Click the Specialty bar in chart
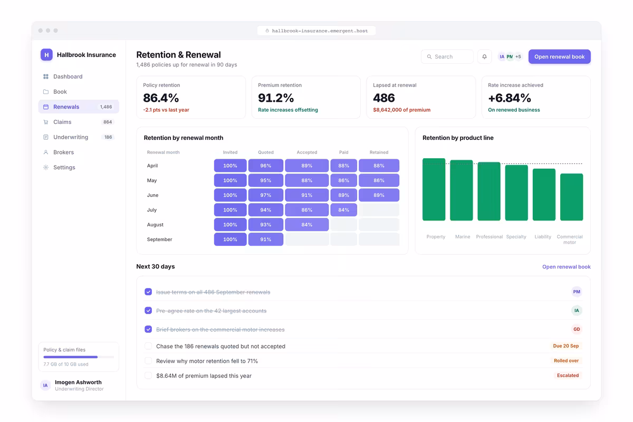Viewport: 633px width, 422px height. [516, 193]
